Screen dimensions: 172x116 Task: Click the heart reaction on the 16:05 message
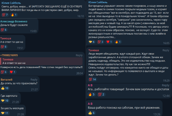[109, 42]
